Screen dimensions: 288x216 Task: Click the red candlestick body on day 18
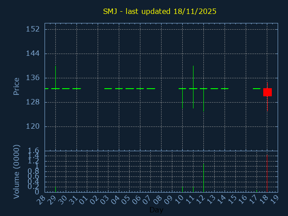coord(267,92)
